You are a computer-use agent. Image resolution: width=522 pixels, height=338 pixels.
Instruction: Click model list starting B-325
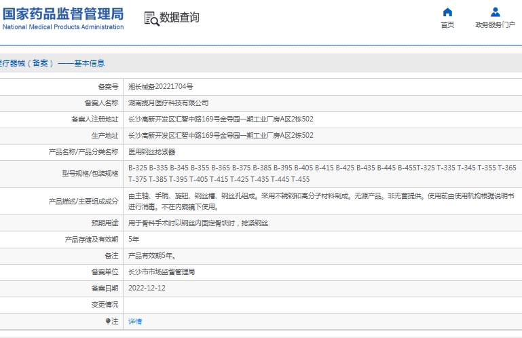pos(322,168)
